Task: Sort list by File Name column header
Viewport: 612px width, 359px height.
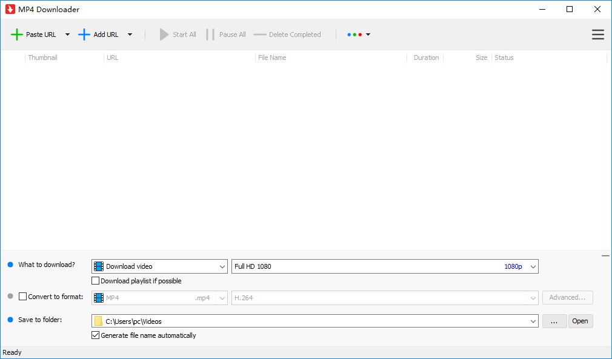Action: 272,58
